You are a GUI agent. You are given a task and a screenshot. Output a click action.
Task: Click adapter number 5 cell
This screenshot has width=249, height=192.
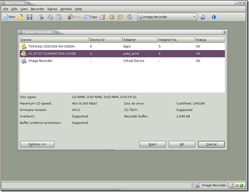(160, 46)
